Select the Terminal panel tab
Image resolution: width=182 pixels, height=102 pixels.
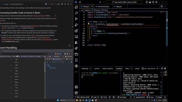[119, 69]
